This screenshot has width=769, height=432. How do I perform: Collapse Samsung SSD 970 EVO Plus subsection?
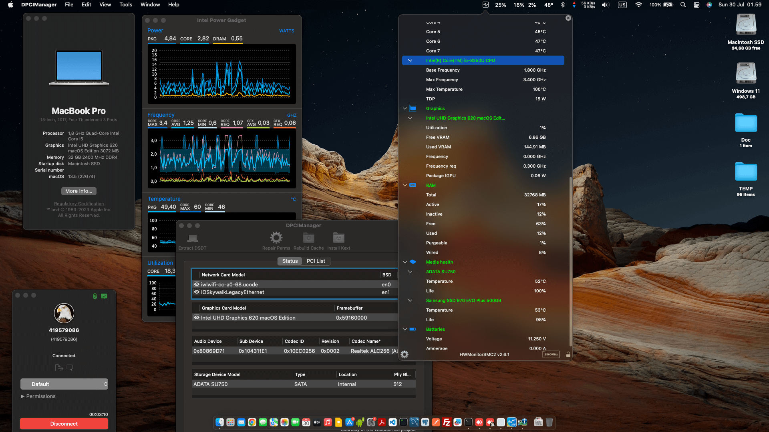pyautogui.click(x=410, y=300)
